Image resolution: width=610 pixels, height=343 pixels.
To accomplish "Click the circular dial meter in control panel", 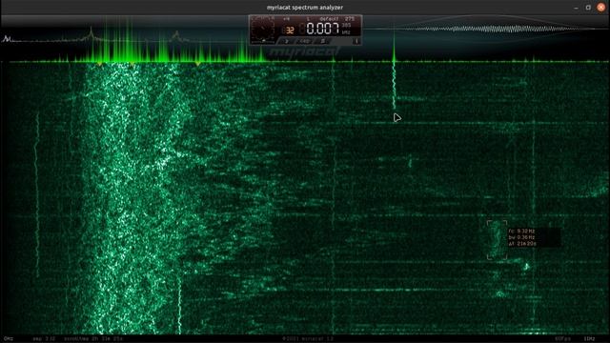I will 263,29.
